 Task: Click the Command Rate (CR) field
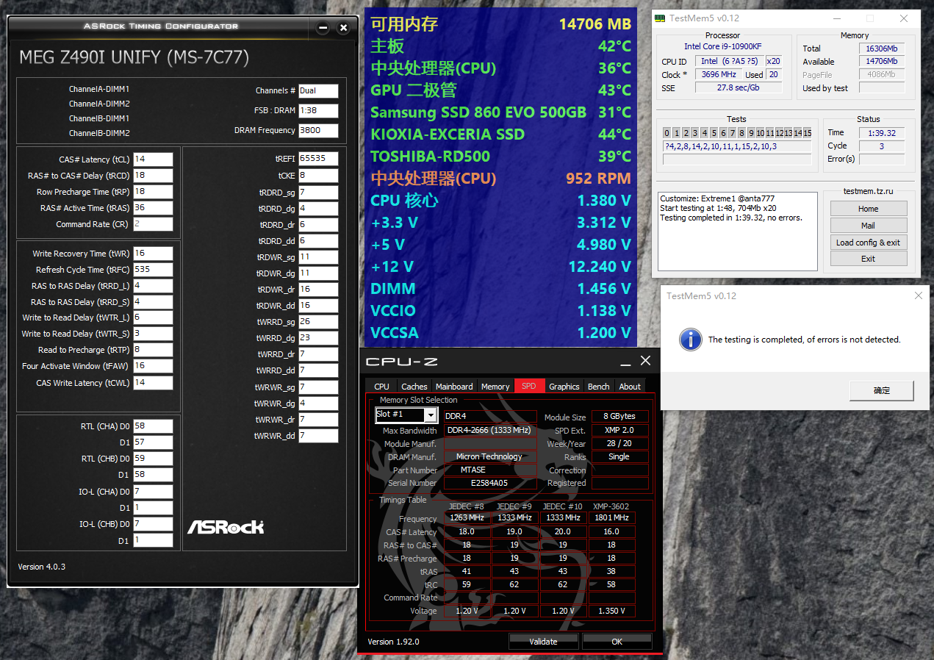[x=153, y=224]
